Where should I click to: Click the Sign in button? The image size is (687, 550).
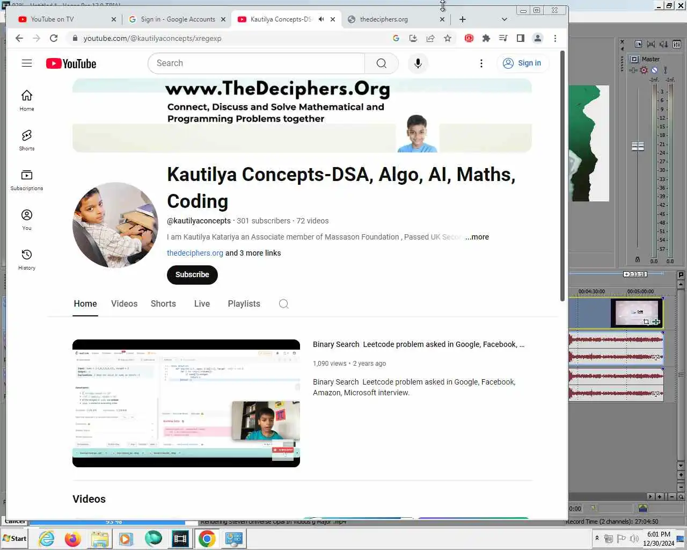point(522,63)
